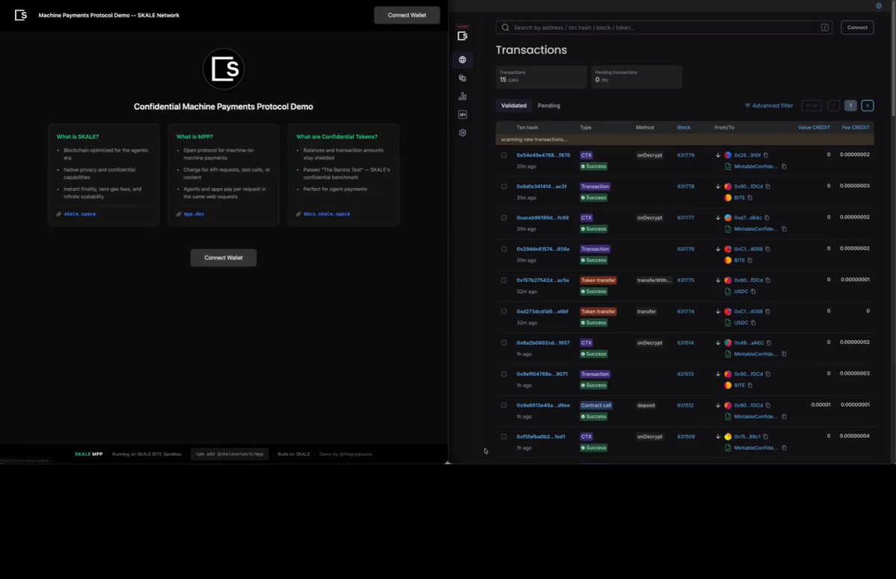Open skale.space link

[x=80, y=214]
